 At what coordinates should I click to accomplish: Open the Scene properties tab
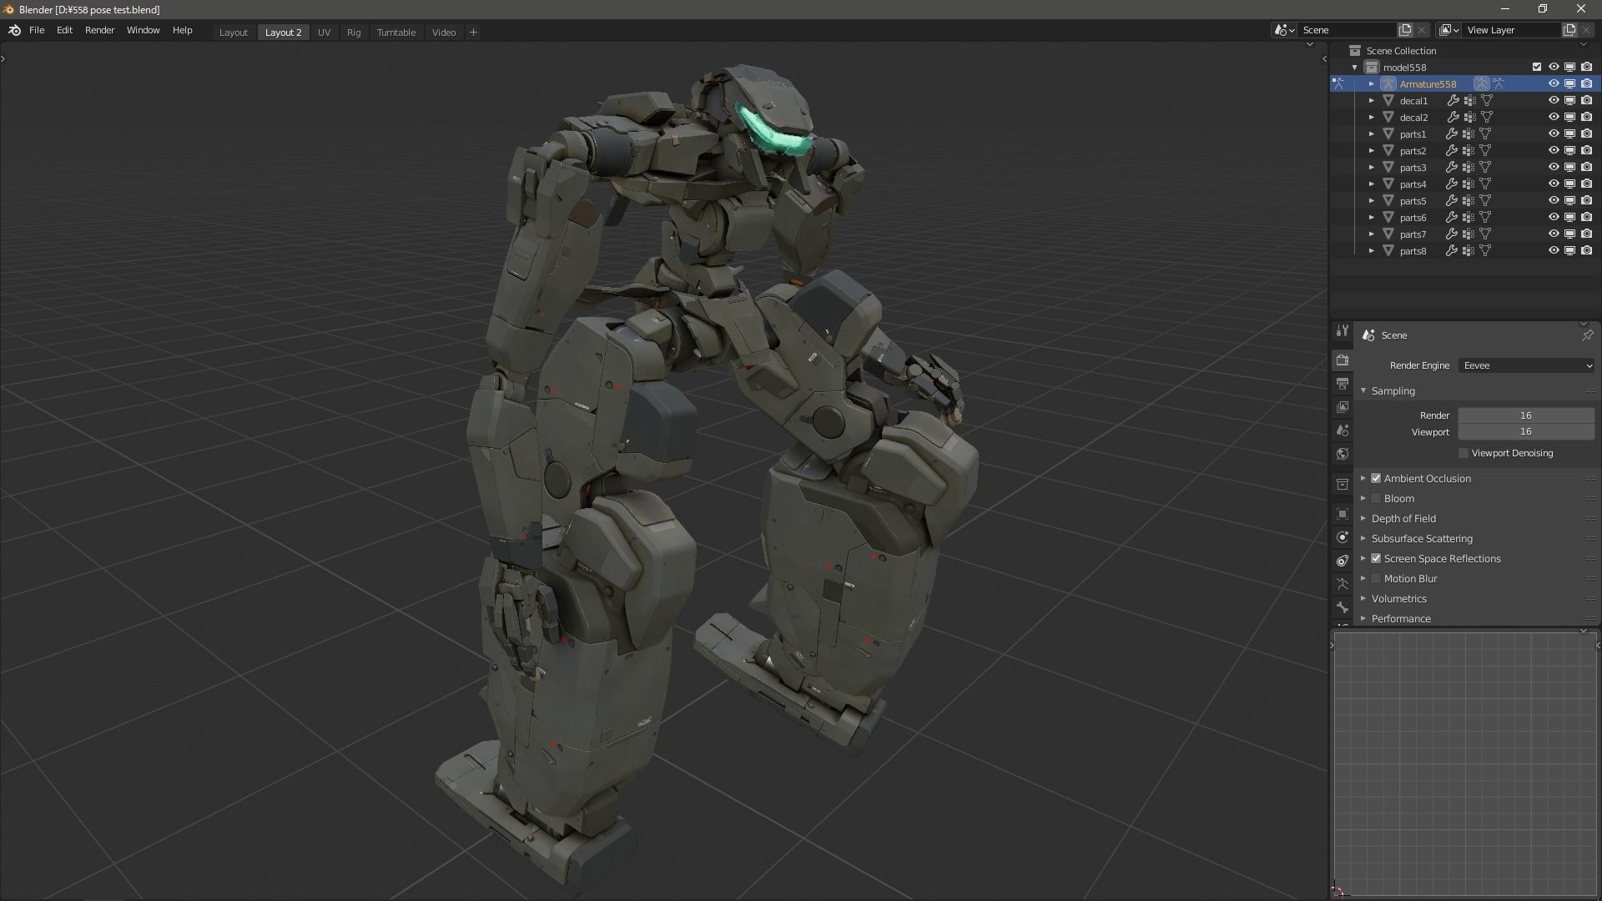[x=1342, y=430]
